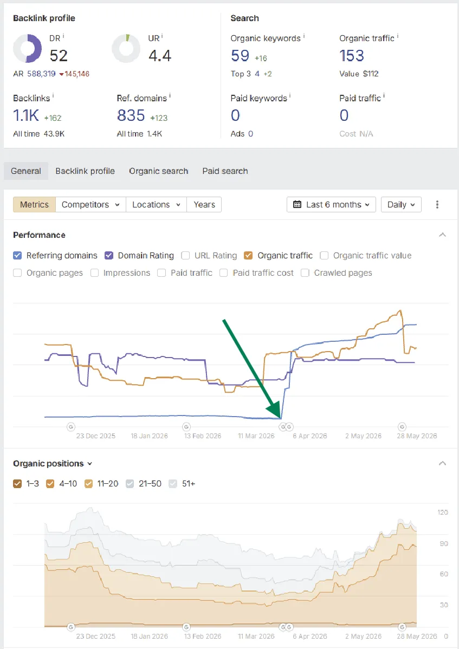The height and width of the screenshot is (649, 459).
Task: Click the Organic keywords info icon
Action: point(304,36)
